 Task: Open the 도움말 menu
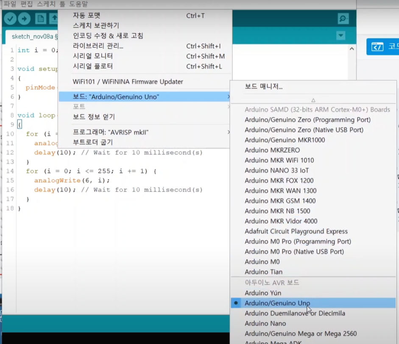tap(78, 4)
